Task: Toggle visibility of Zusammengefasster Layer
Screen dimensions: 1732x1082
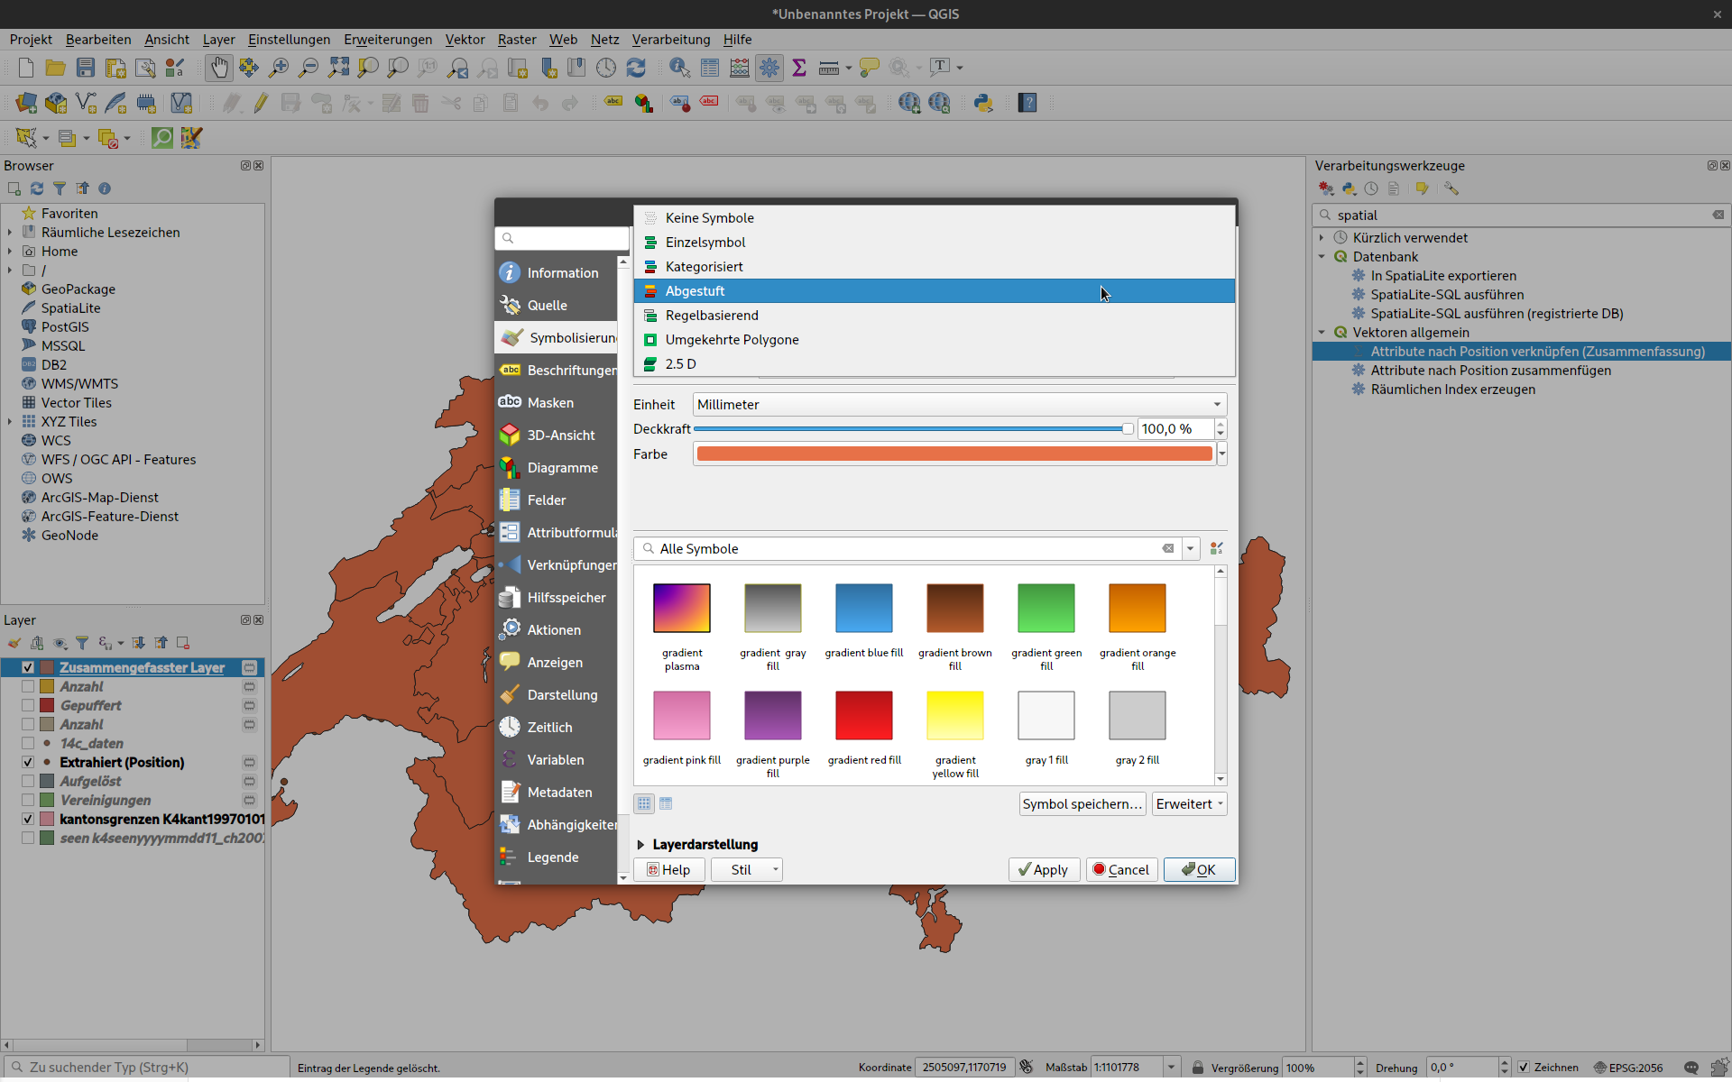Action: [28, 668]
